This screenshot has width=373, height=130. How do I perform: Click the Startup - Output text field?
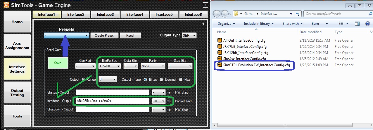tap(113, 92)
